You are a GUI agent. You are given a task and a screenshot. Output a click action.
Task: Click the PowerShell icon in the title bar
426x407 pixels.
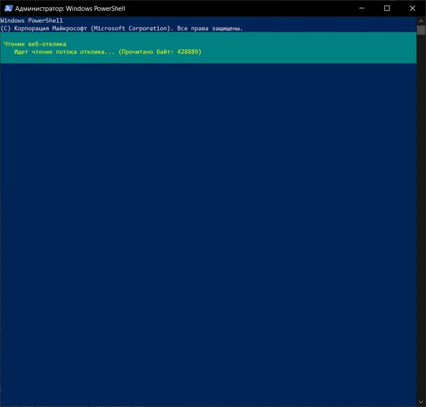tap(9, 9)
